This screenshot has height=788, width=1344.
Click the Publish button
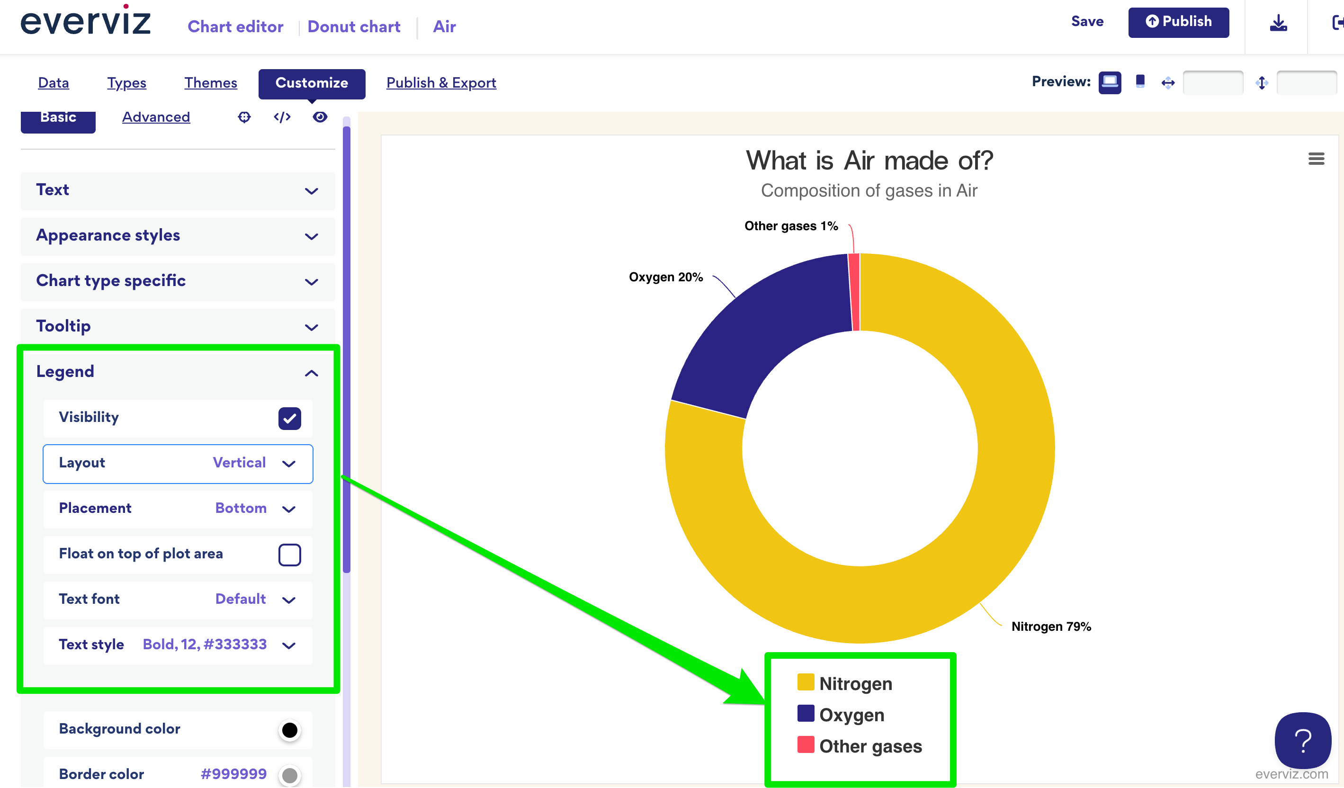(1178, 22)
